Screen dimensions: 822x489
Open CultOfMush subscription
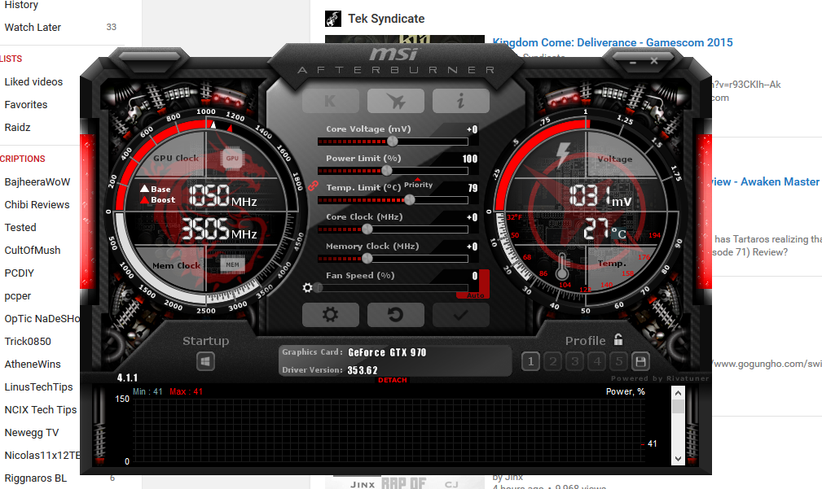point(33,251)
